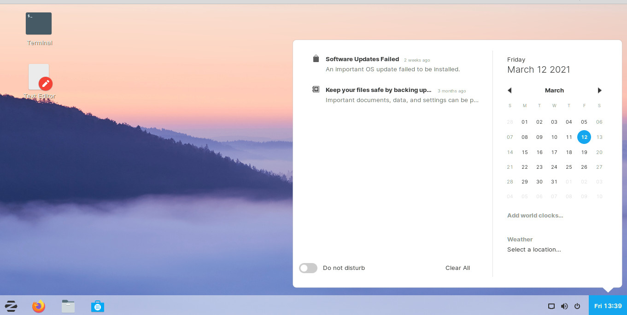Select March 22 in the calendar
This screenshot has height=315, width=627.
(525, 167)
